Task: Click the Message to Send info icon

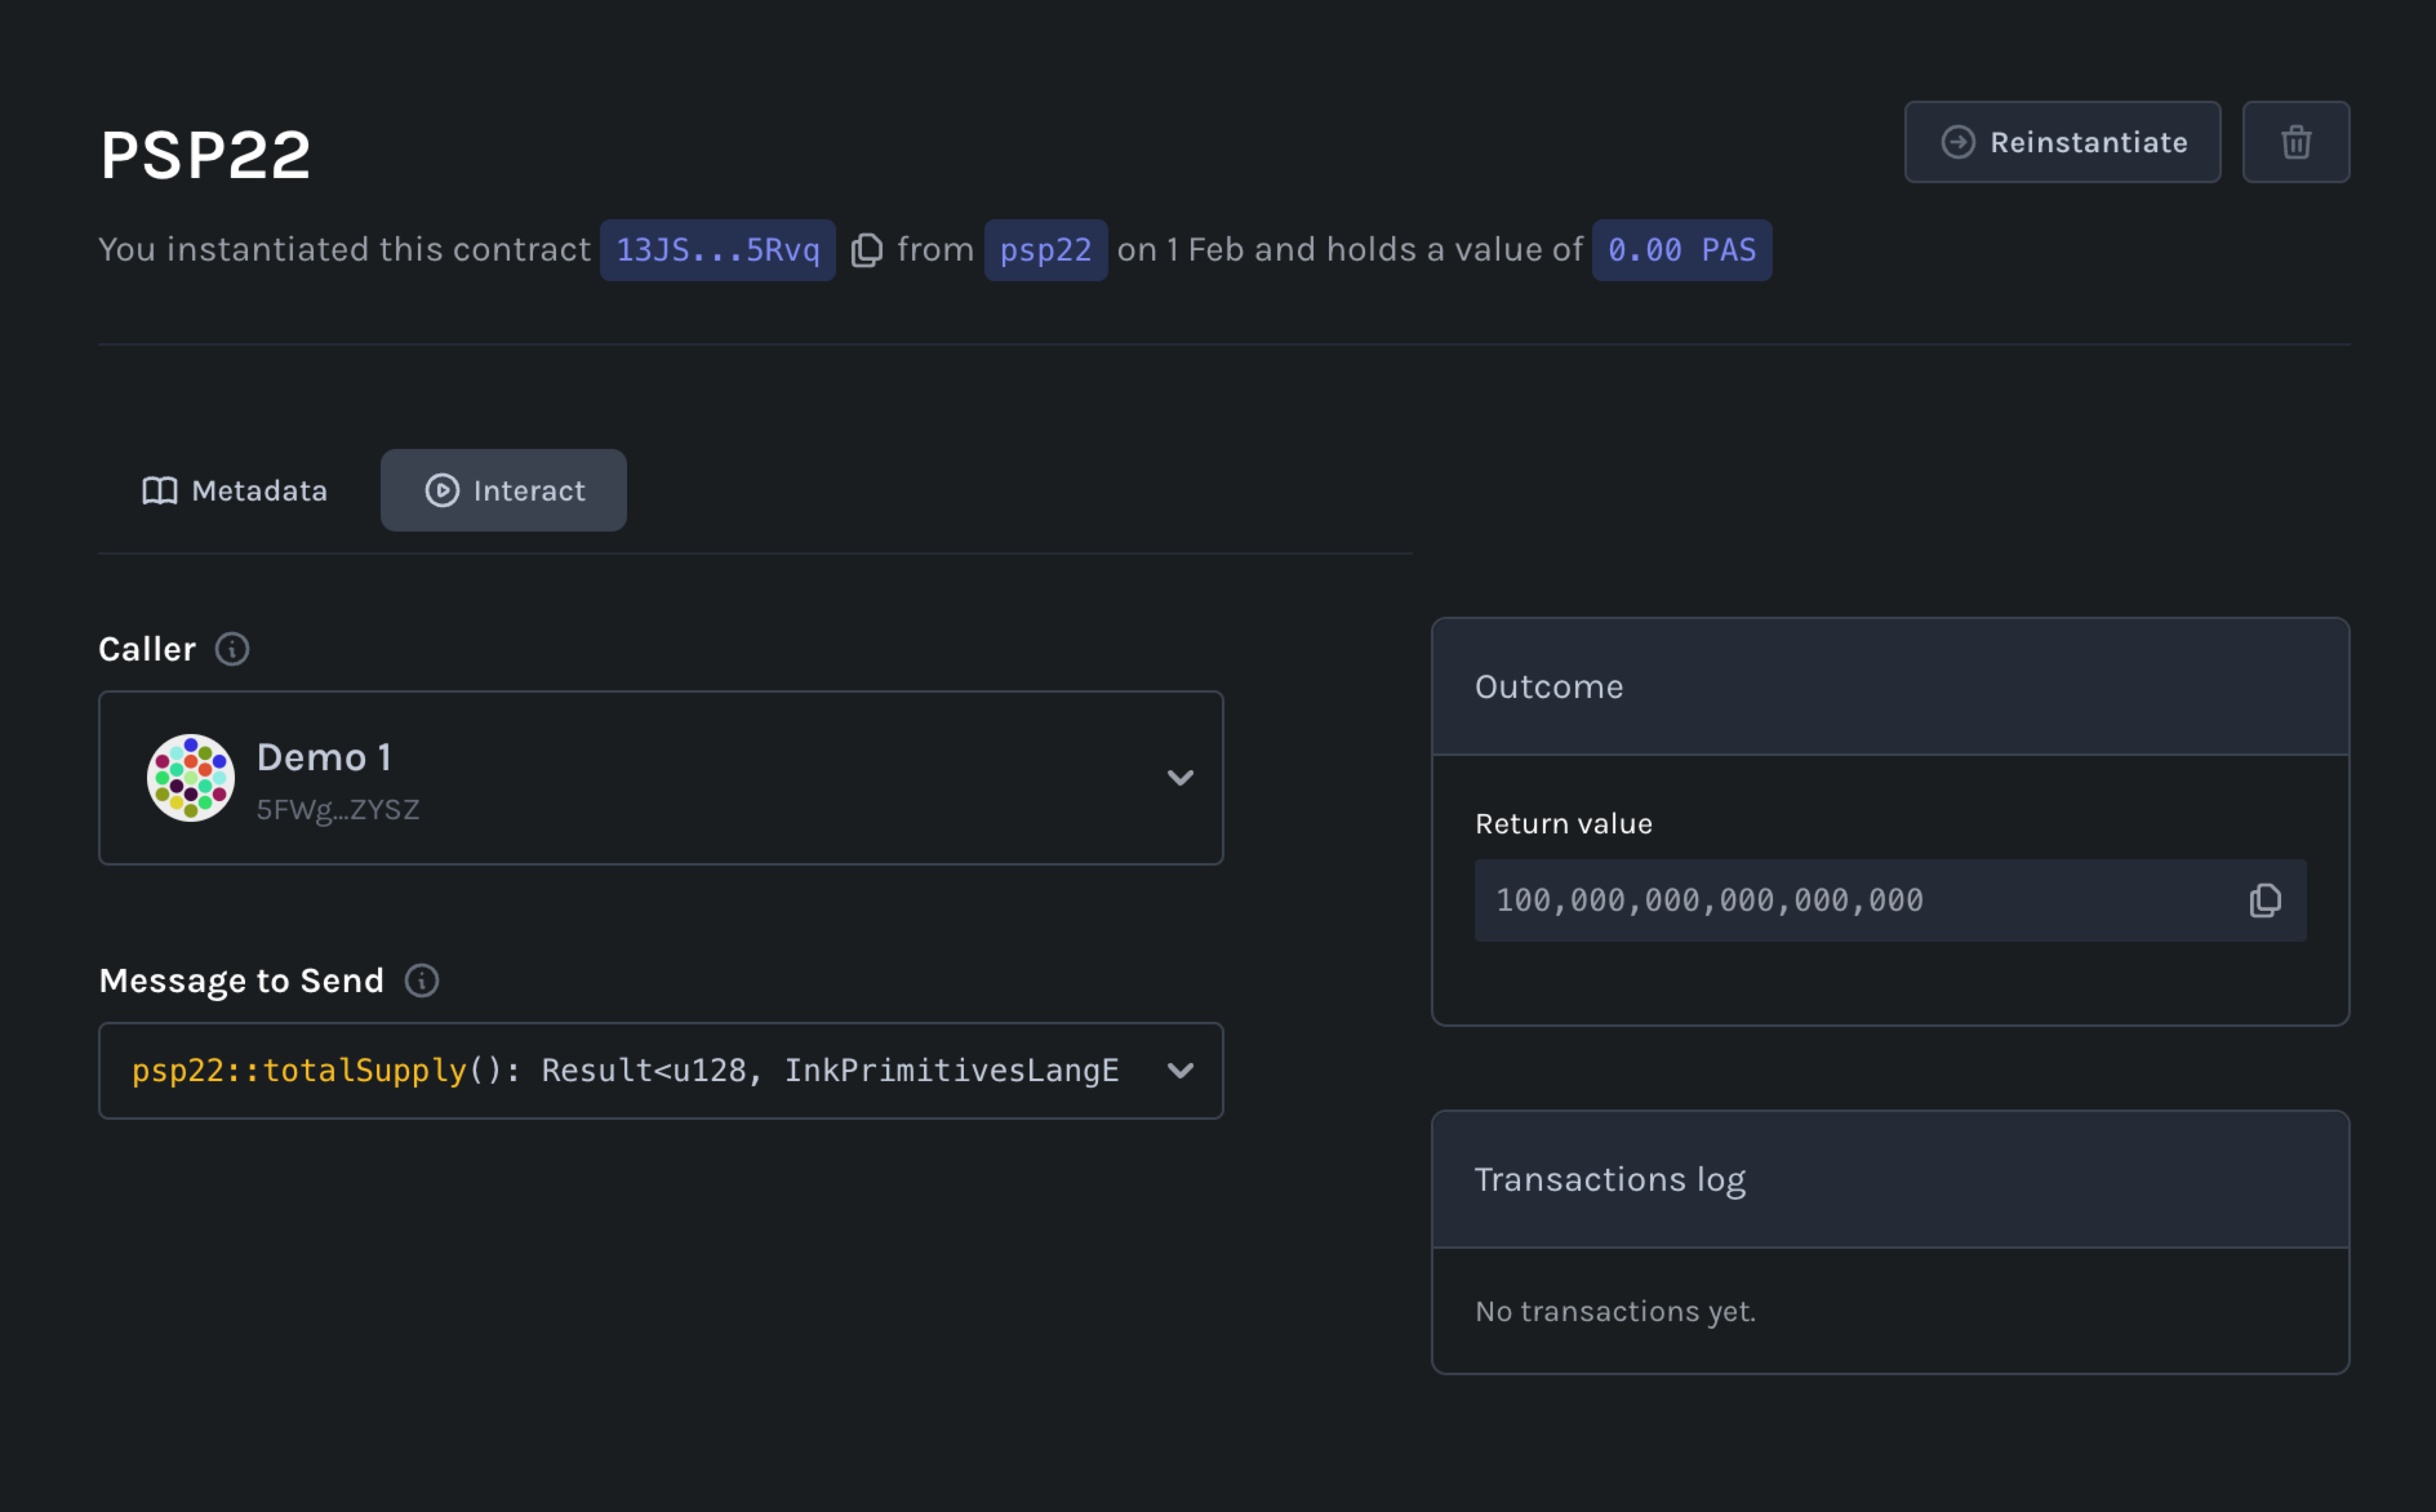Action: (422, 981)
